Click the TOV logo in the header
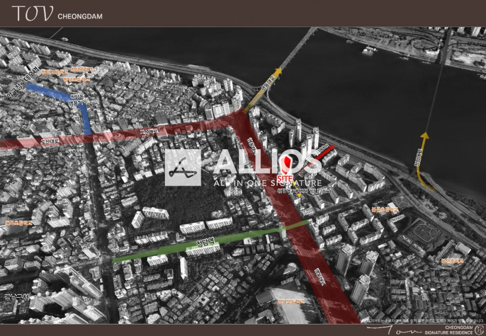Screen dimensions: 486x336 [x=32, y=14]
